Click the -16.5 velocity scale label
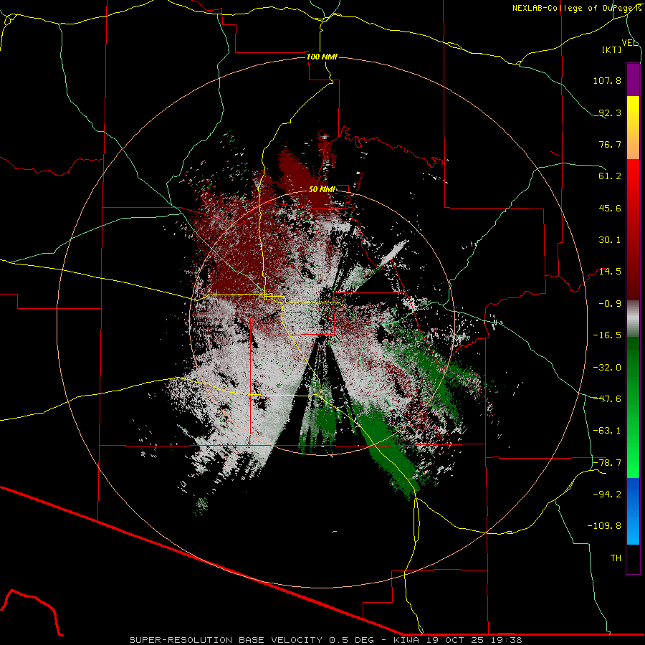Viewport: 645px width, 645px height. [x=607, y=335]
